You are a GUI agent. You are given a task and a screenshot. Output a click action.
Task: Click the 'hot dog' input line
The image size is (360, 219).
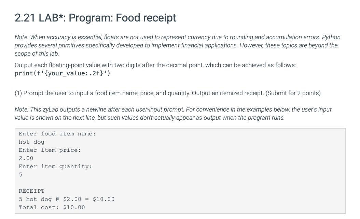coord(31,142)
